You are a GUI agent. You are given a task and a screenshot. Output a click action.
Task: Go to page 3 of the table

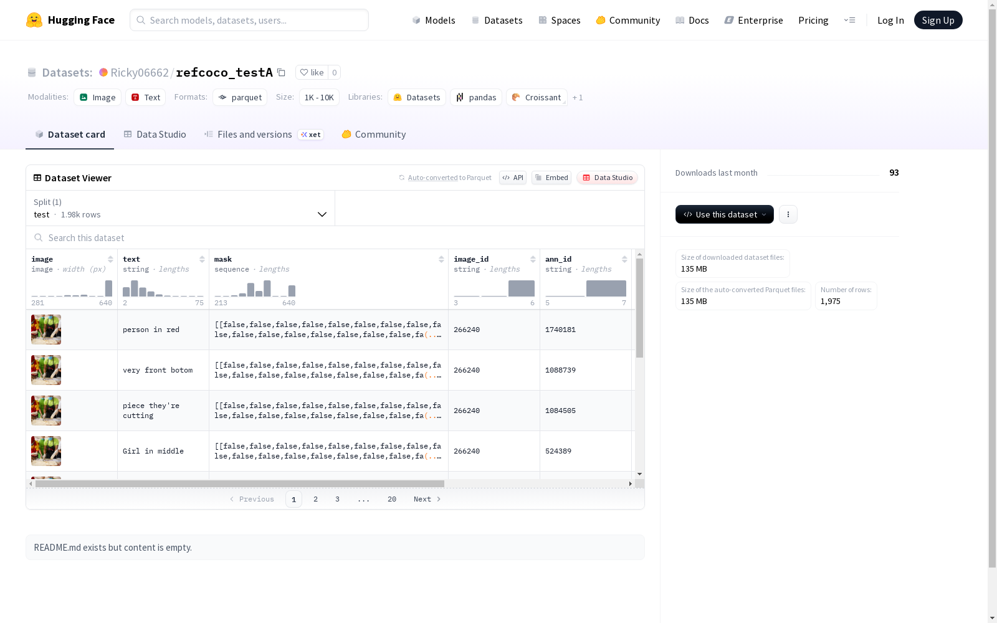click(x=337, y=499)
